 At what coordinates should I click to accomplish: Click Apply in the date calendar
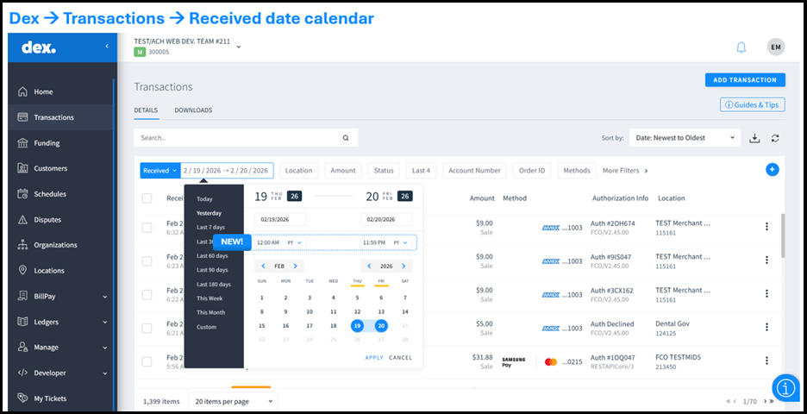[x=374, y=357]
